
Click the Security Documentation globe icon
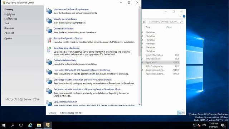pyautogui.click(x=49, y=21)
